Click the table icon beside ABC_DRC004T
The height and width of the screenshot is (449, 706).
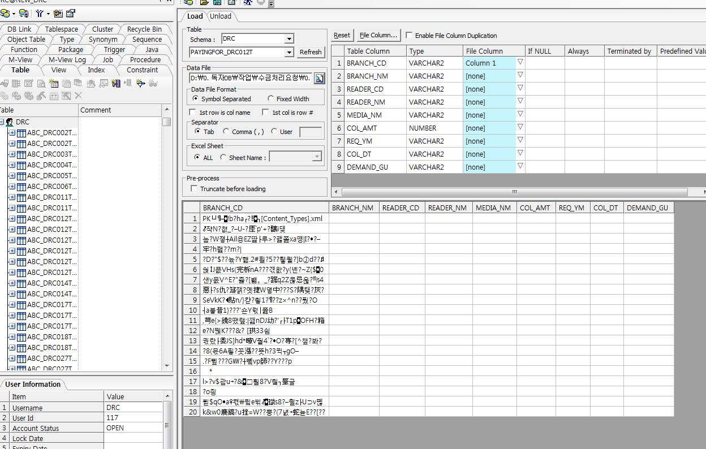[22, 165]
